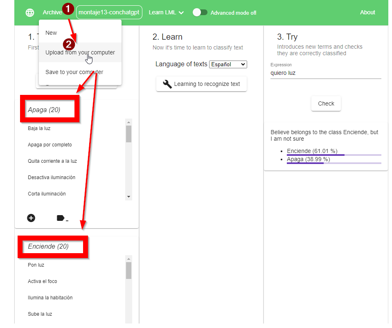Click the wrench icon in Learn panel
The width and height of the screenshot is (392, 328).
click(167, 84)
